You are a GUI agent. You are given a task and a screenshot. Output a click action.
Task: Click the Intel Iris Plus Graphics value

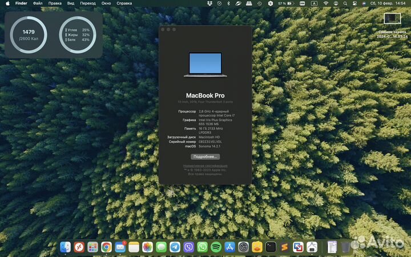tap(215, 122)
